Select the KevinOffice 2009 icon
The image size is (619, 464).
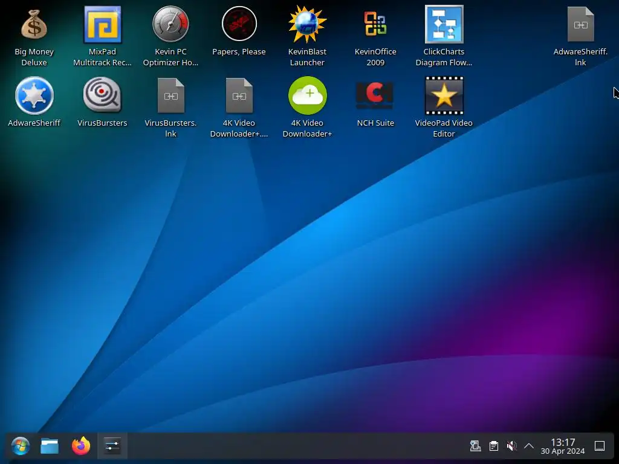click(x=375, y=24)
